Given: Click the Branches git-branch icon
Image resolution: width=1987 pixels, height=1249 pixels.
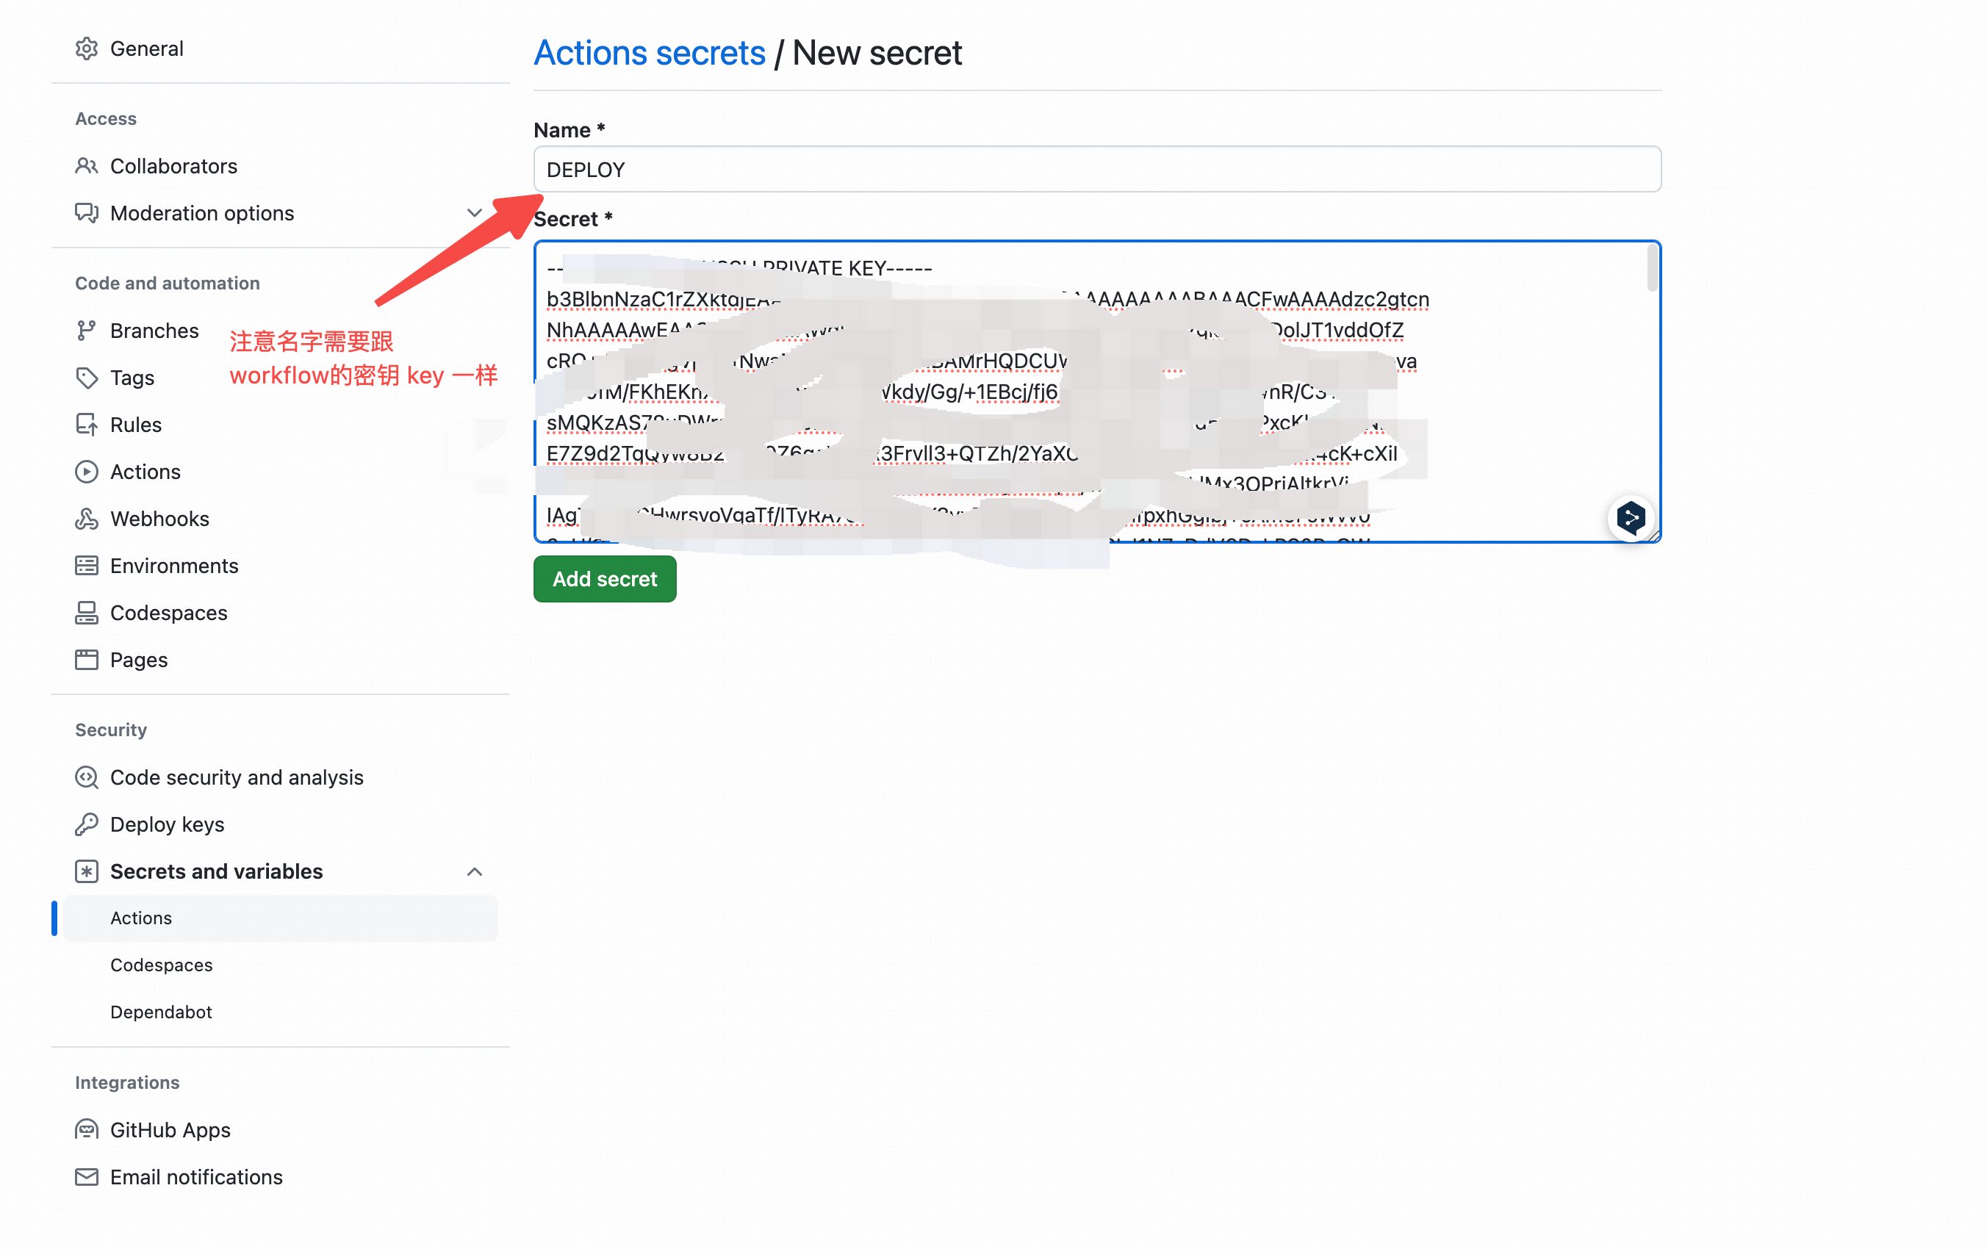Looking at the screenshot, I should [x=87, y=331].
